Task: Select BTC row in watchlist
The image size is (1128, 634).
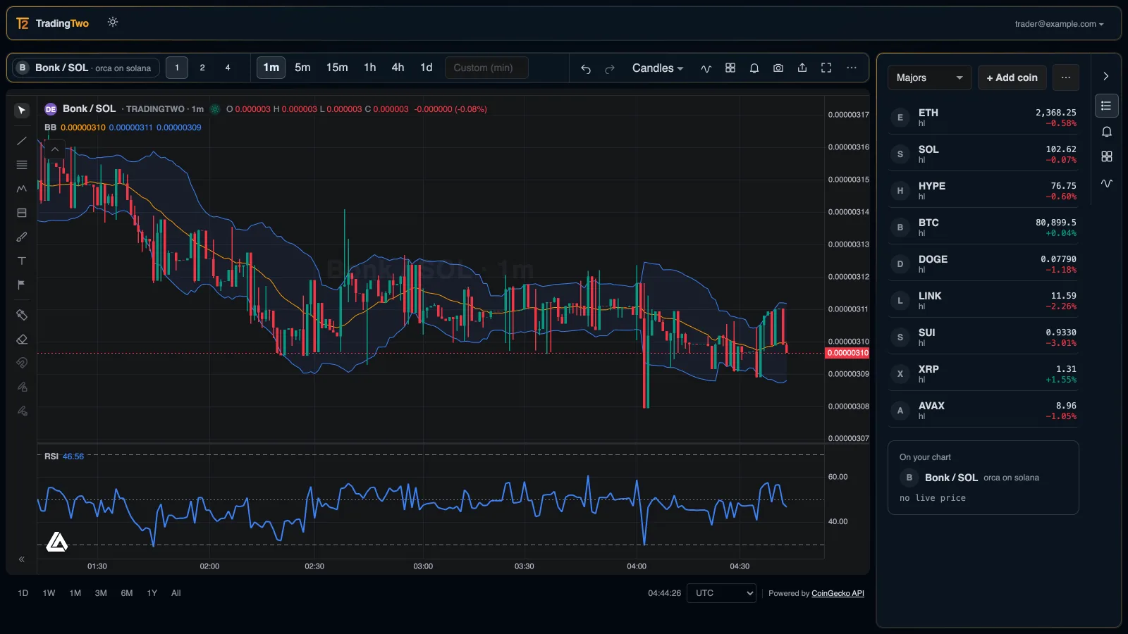Action: 983,227
